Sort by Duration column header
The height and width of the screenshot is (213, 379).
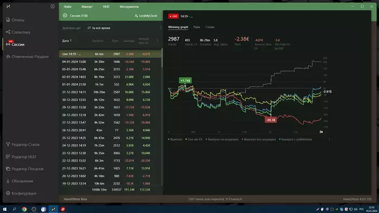pyautogui.click(x=97, y=41)
